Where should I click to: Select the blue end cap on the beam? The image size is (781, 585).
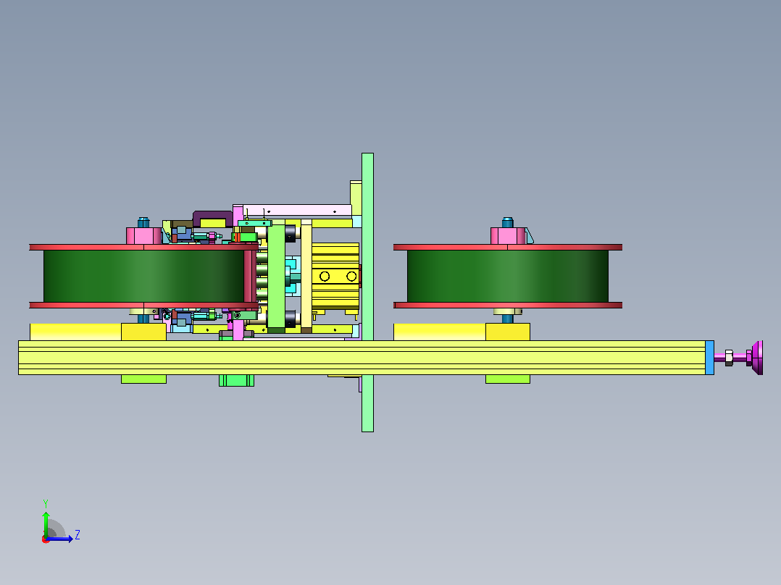710,358
